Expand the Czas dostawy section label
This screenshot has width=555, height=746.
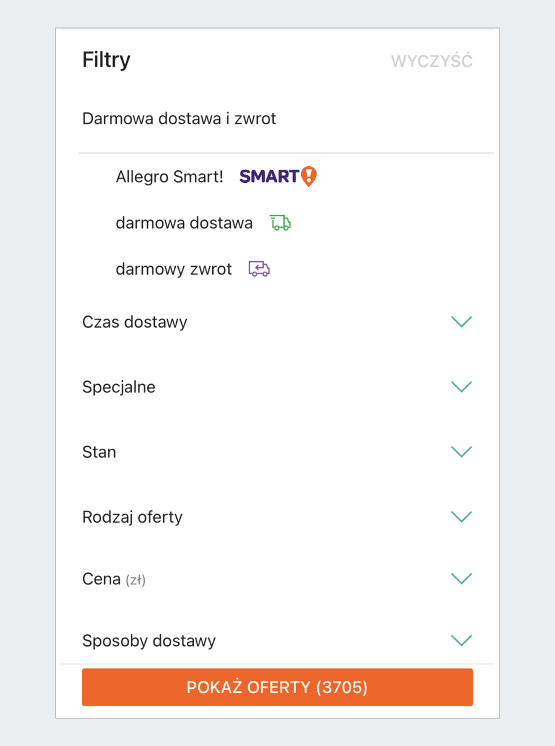coord(135,322)
